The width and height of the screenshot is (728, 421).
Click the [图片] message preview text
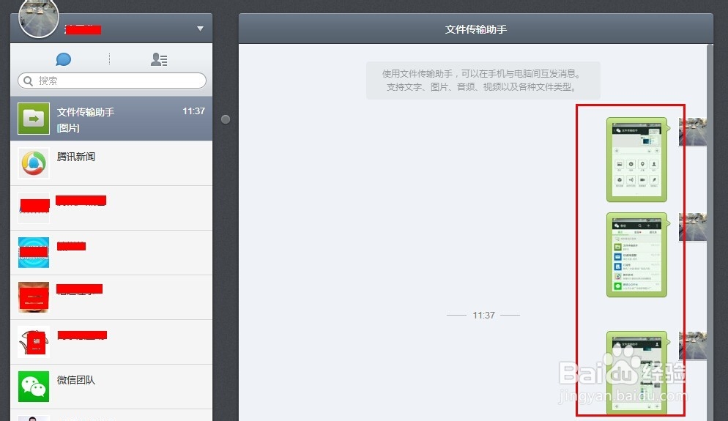[68, 128]
